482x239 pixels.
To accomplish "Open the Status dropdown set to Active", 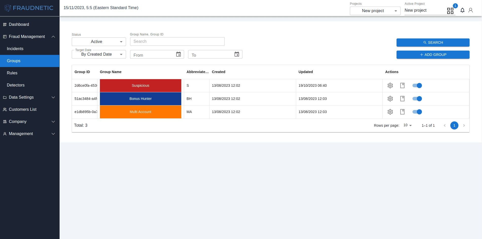I will click(99, 42).
